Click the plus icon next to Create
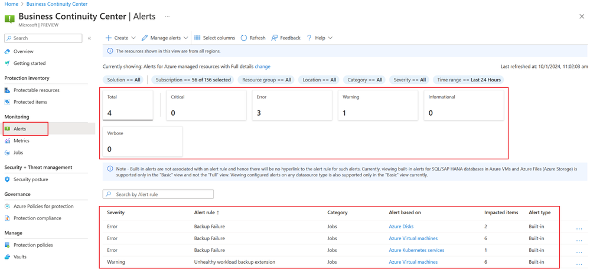Screen dimensions: 590x272 pos(108,38)
